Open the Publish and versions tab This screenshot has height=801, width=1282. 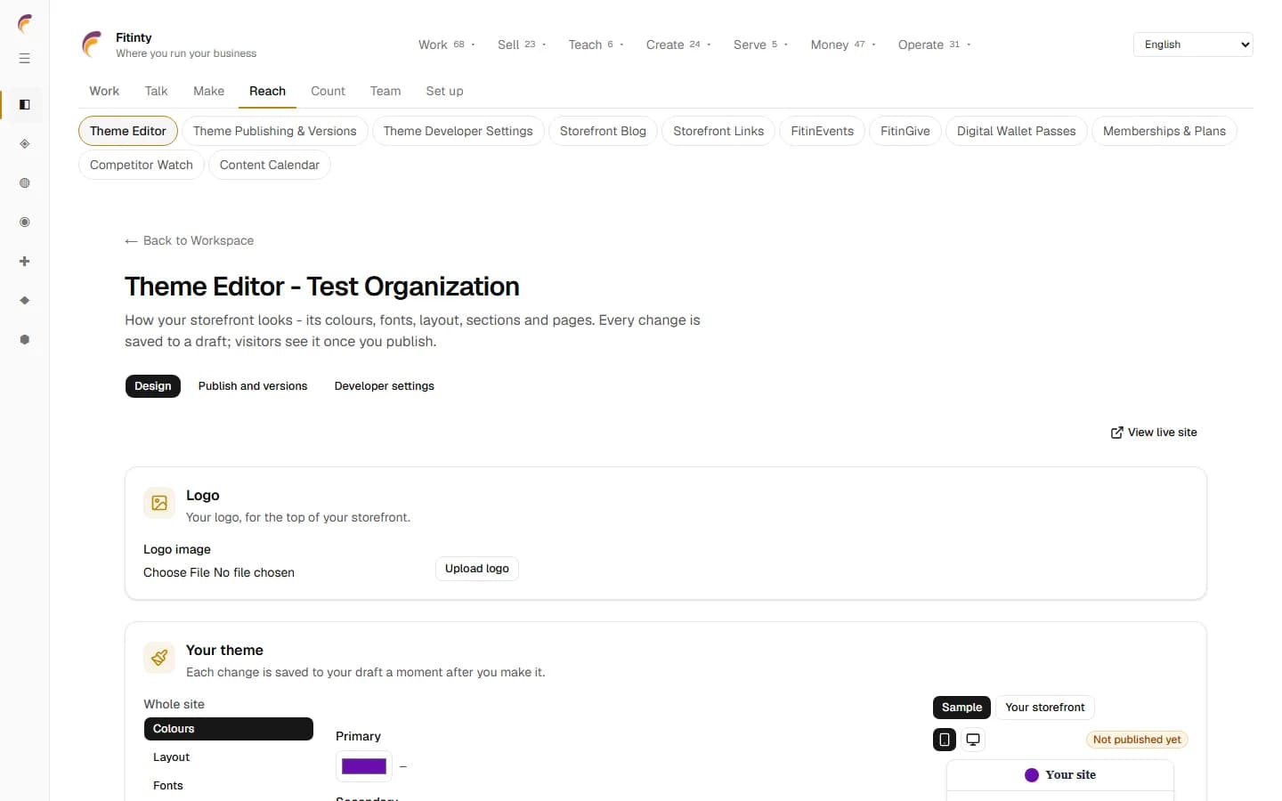click(x=253, y=386)
